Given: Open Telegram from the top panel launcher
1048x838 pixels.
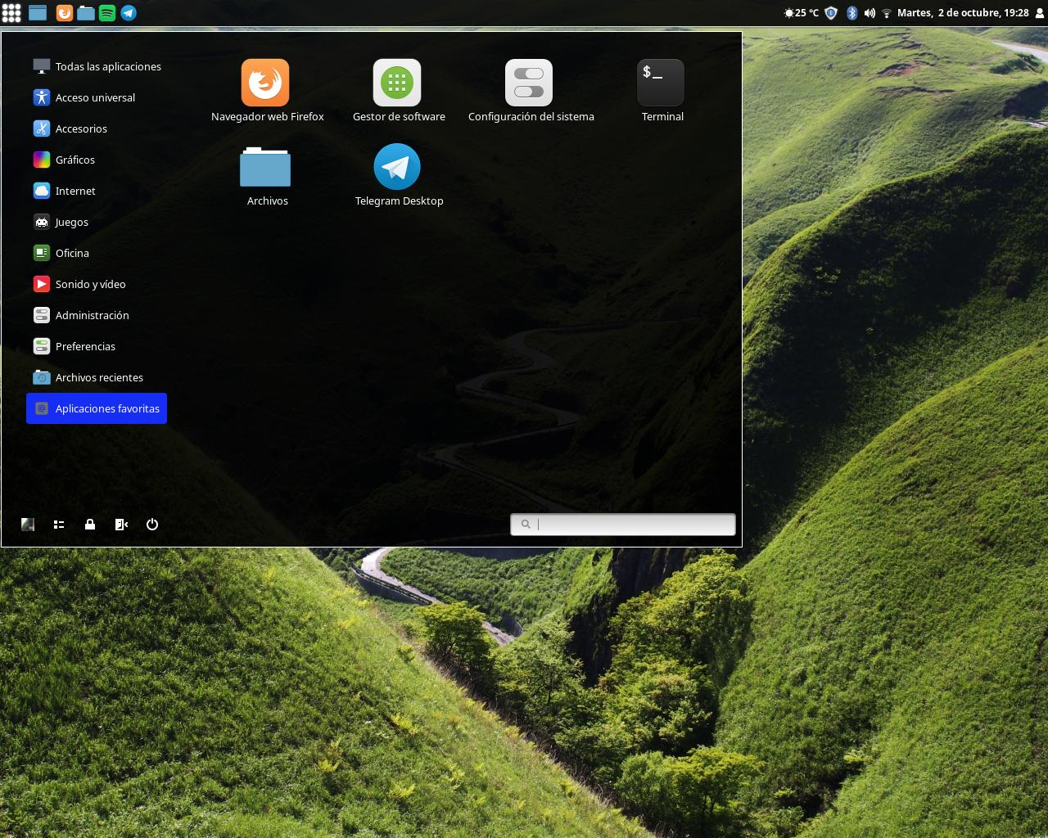Looking at the screenshot, I should pyautogui.click(x=129, y=12).
